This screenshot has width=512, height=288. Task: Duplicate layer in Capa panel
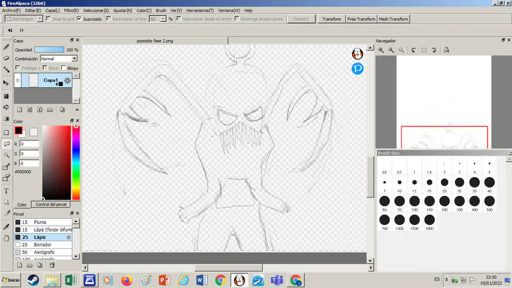62,110
